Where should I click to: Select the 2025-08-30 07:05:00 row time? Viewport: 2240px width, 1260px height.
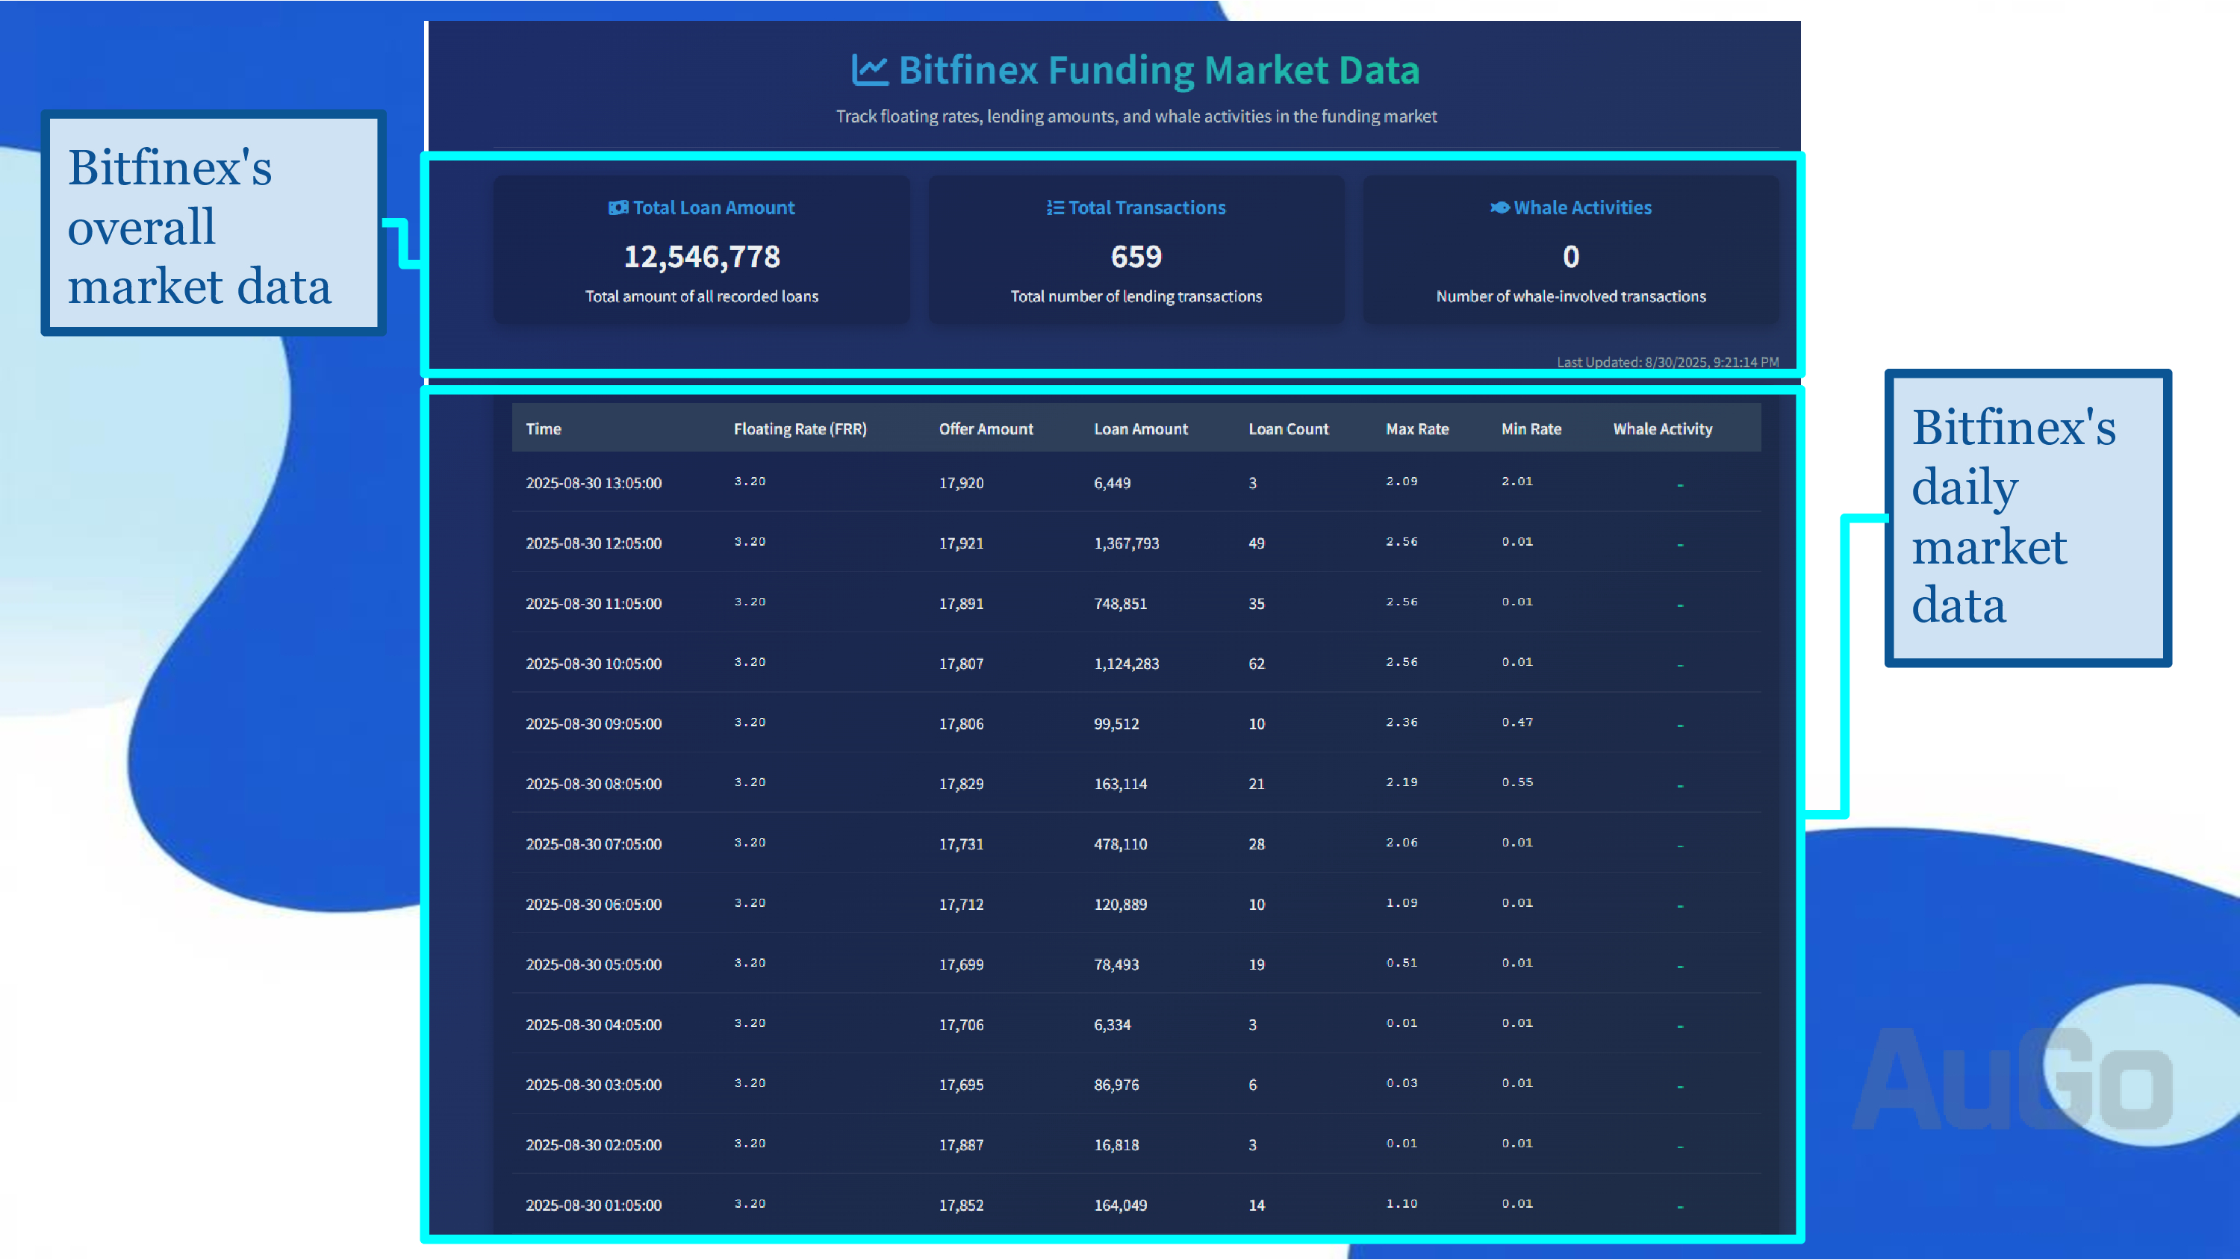[x=593, y=843]
